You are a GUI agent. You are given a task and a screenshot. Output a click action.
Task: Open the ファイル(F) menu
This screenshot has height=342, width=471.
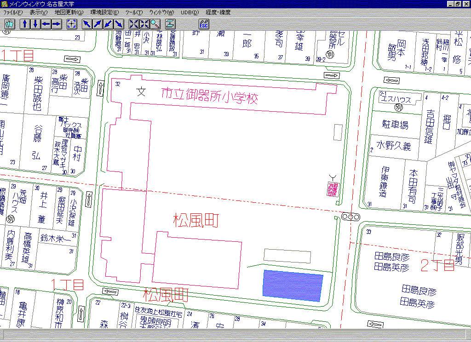13,12
